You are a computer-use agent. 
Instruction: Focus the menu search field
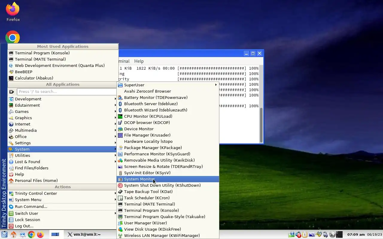[67, 92]
